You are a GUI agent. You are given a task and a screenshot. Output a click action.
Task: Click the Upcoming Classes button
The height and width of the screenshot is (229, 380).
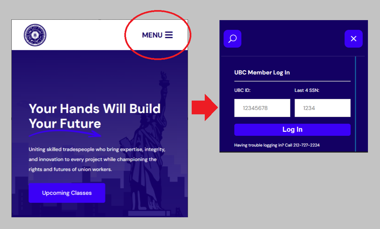[x=67, y=193]
